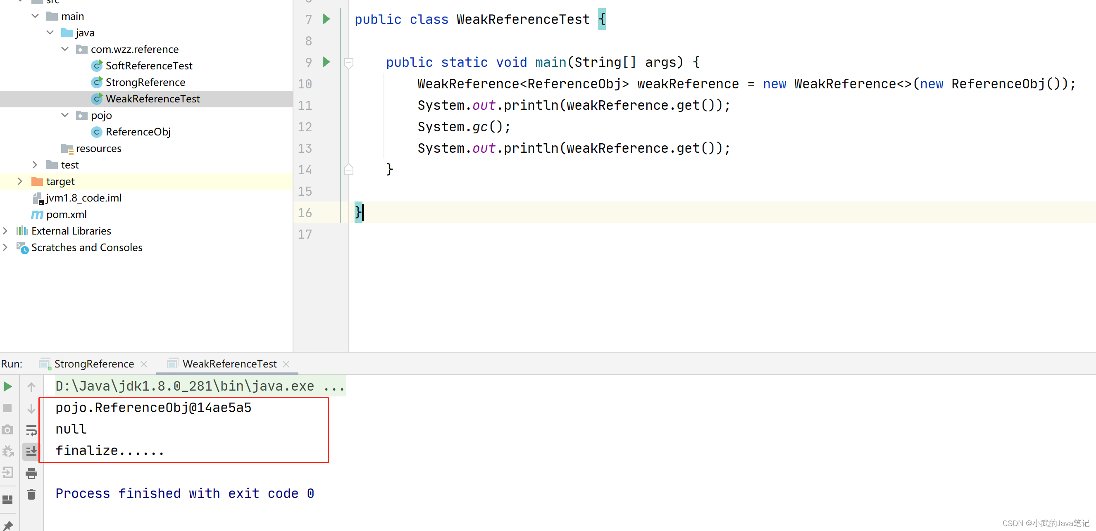
Task: Toggle soft-wrap in the console
Action: pos(31,430)
